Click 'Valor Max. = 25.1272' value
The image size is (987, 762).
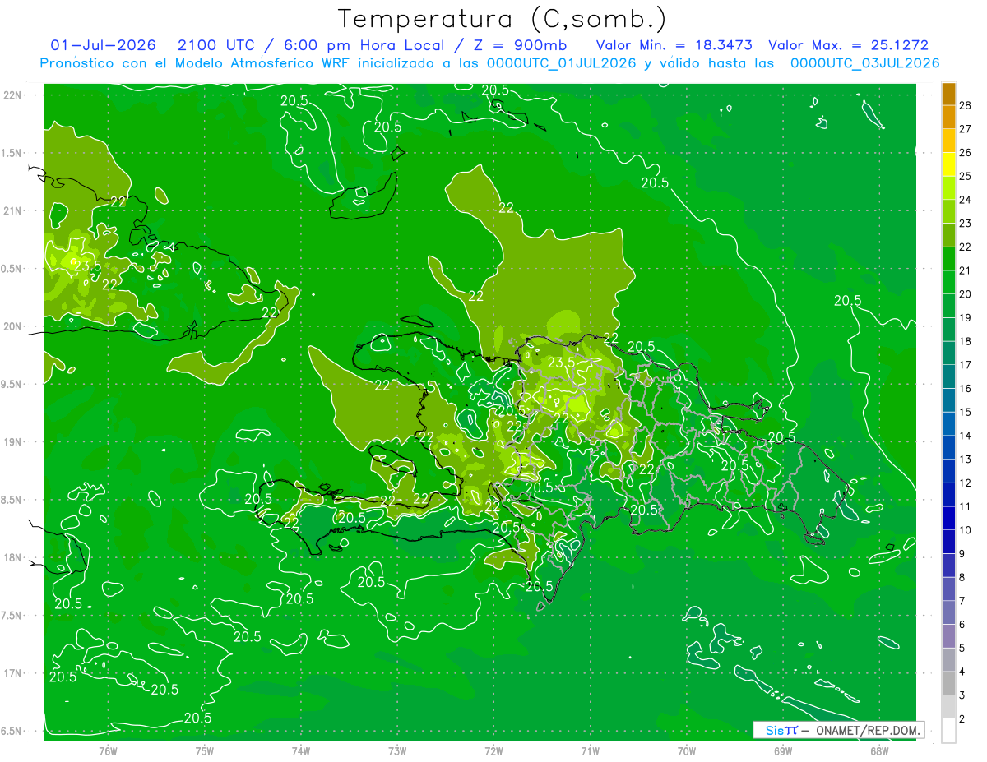(849, 45)
